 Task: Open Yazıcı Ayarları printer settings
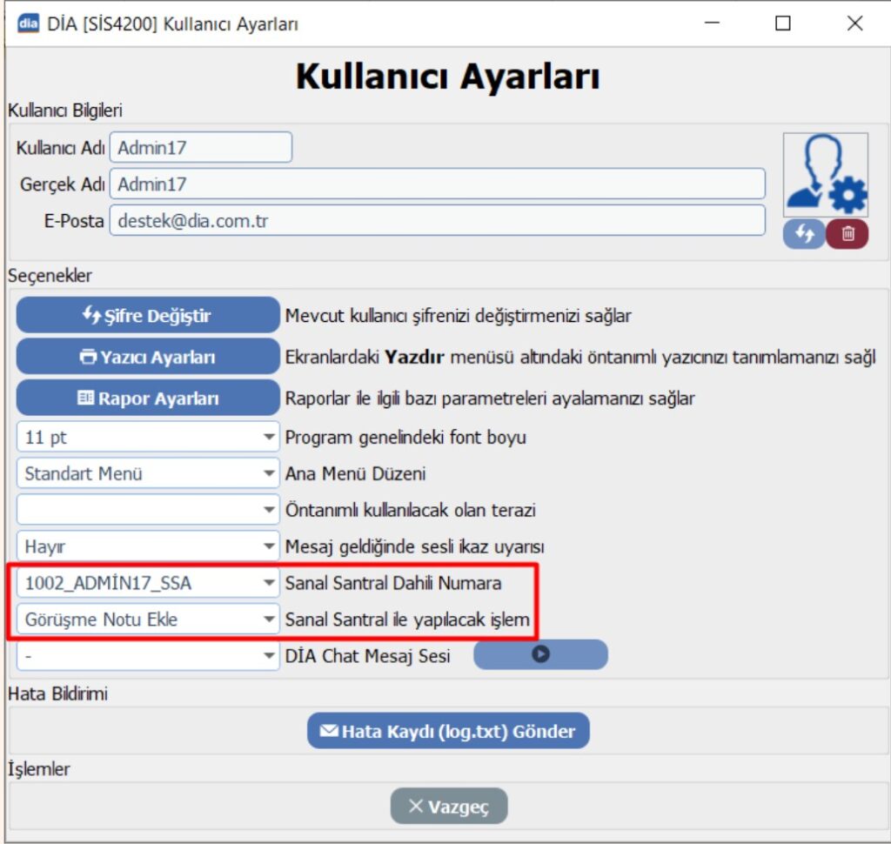[x=147, y=357]
